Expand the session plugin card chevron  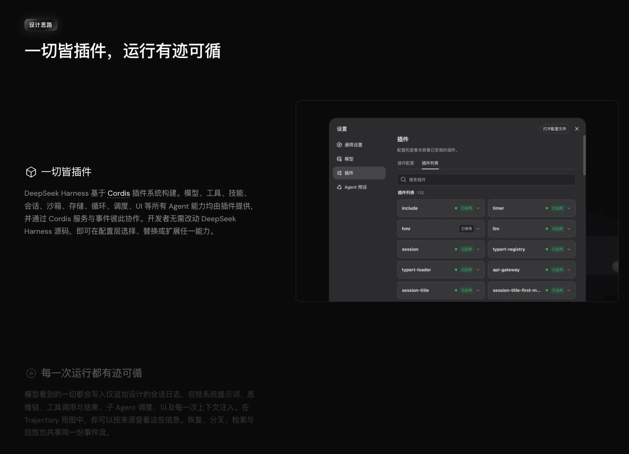[478, 249]
